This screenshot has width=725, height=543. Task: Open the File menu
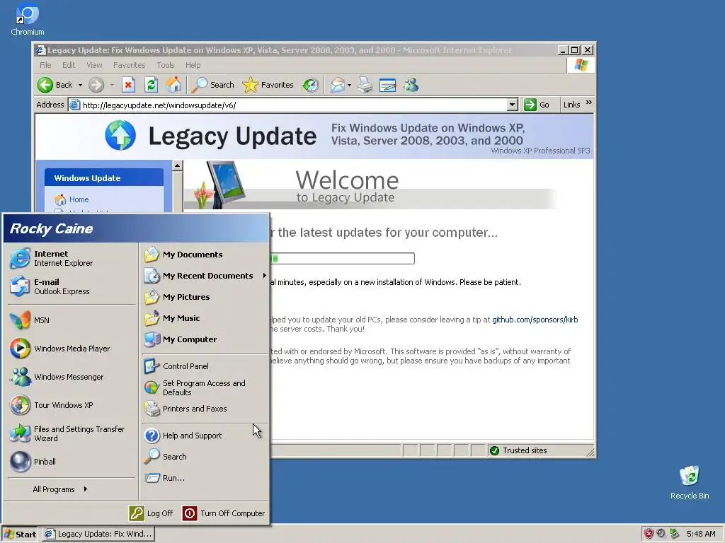[x=45, y=65]
